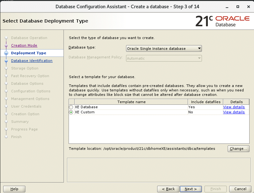Viewport: 254px width, 193px height.
Task: Close the Database Configuration Assistant window
Action: pyautogui.click(x=249, y=7)
